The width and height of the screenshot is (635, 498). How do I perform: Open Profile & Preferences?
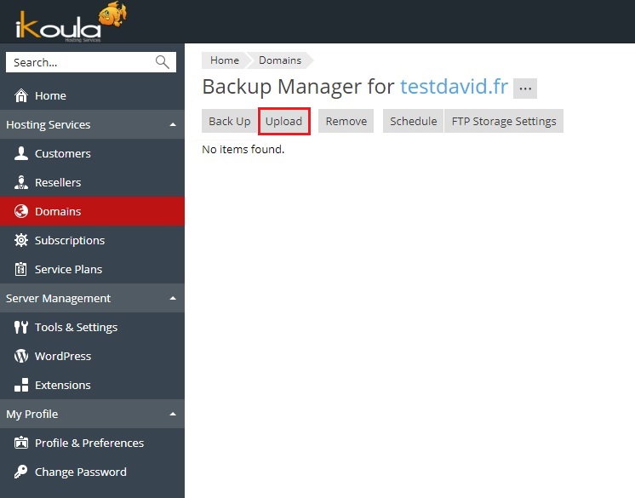pos(92,443)
